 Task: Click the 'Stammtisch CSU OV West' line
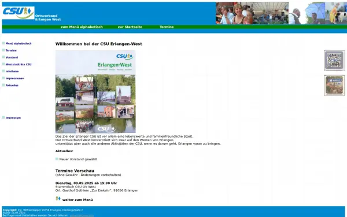coord(76,187)
